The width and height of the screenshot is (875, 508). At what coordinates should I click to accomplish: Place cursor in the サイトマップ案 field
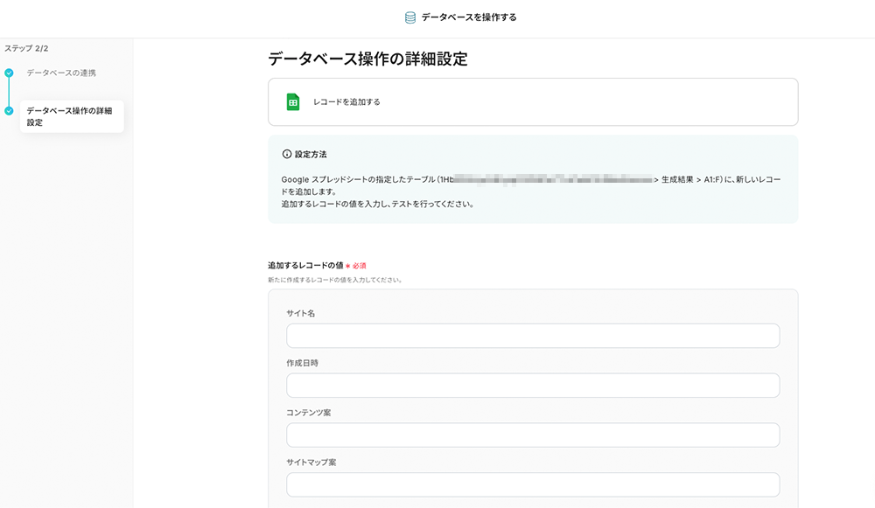click(x=532, y=484)
